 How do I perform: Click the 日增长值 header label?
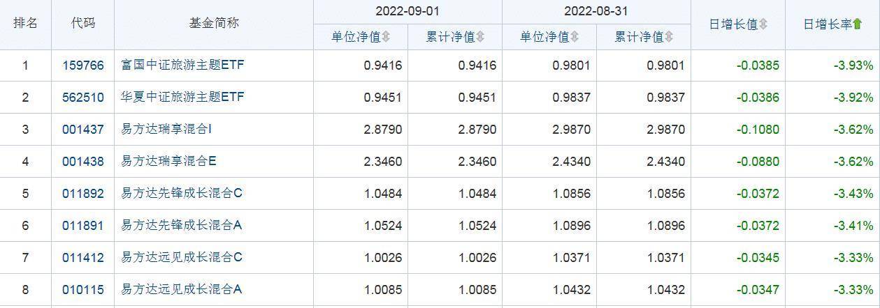(733, 24)
